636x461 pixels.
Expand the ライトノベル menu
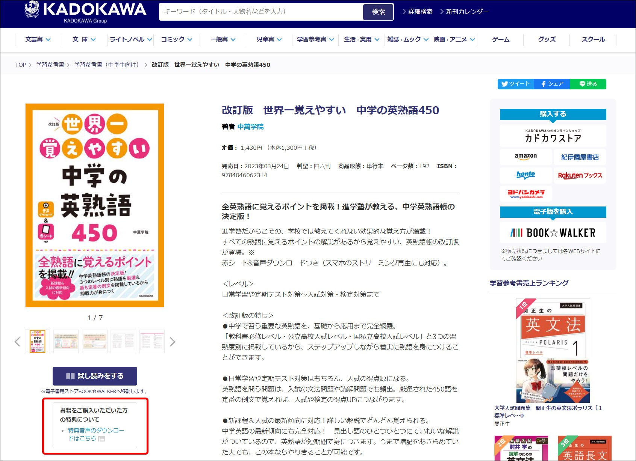[130, 39]
